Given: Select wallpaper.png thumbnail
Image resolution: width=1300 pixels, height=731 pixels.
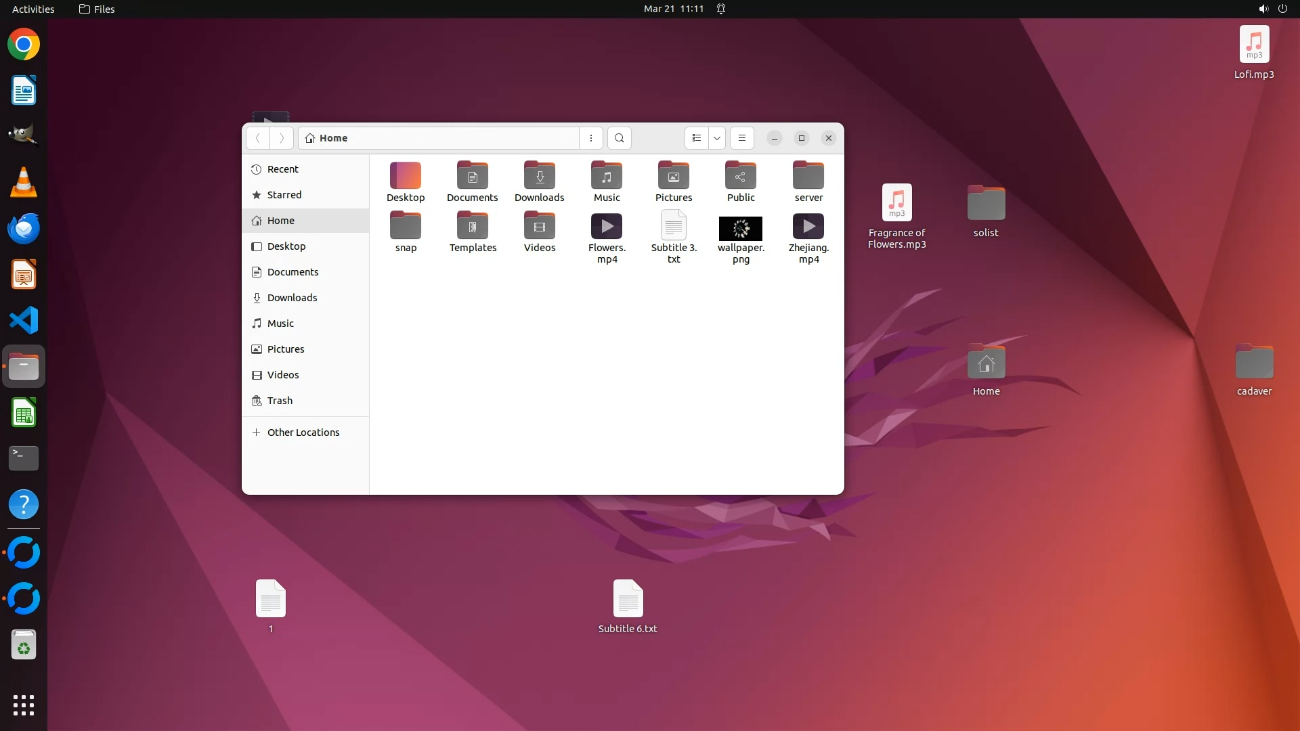Looking at the screenshot, I should pos(741,229).
